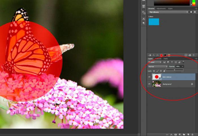Click the Colors heading in Libraries
198x136 pixels.
click(151, 17)
